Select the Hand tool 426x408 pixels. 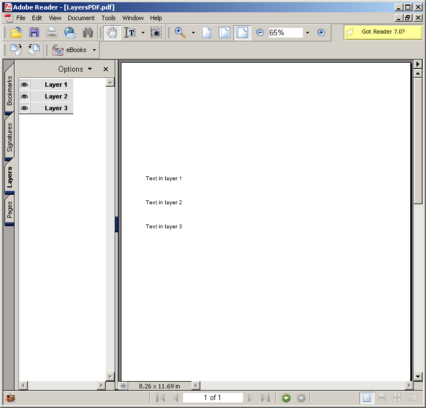(x=112, y=32)
